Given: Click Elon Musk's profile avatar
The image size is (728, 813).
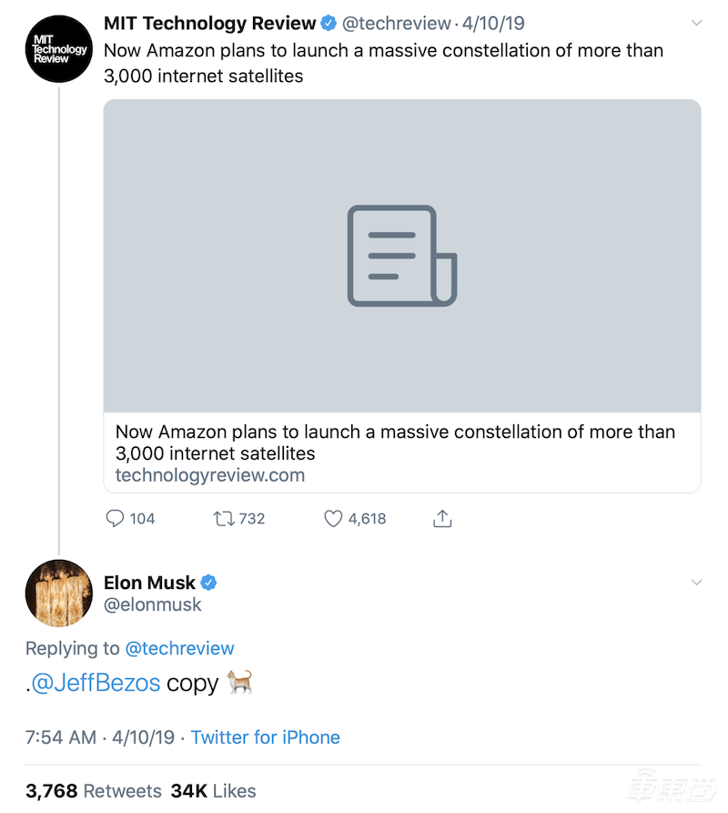Looking at the screenshot, I should tap(58, 593).
